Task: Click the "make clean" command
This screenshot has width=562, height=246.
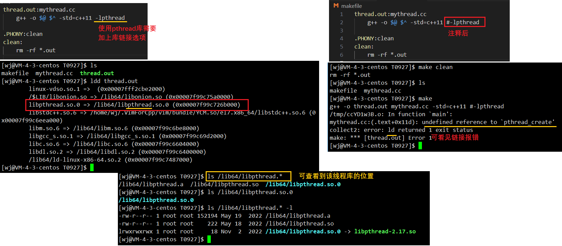Action: coord(436,67)
